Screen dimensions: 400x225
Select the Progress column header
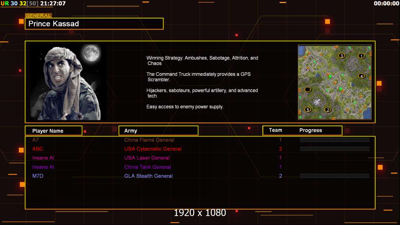pos(310,130)
